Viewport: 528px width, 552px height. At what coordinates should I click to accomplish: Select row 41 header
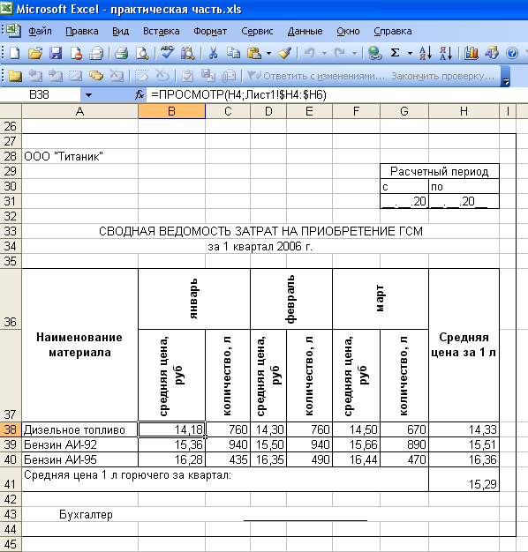click(11, 479)
